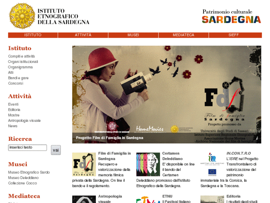The image size is (270, 203).
Task: Open Museo Etnografico Sardo
Action: pos(29,172)
